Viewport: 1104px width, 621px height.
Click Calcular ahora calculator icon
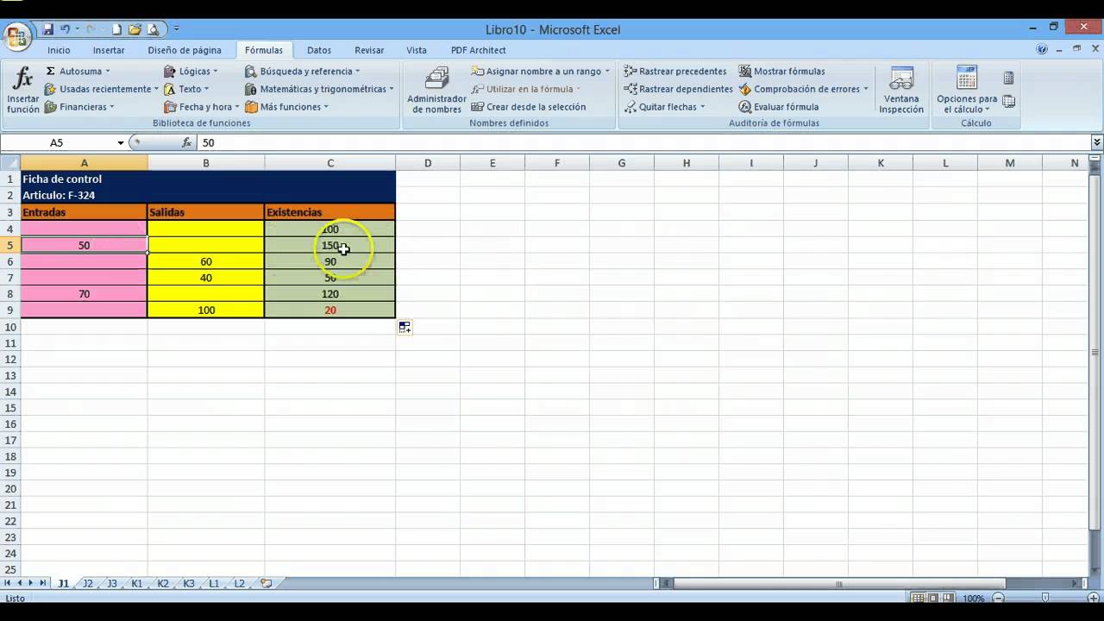tap(1008, 78)
